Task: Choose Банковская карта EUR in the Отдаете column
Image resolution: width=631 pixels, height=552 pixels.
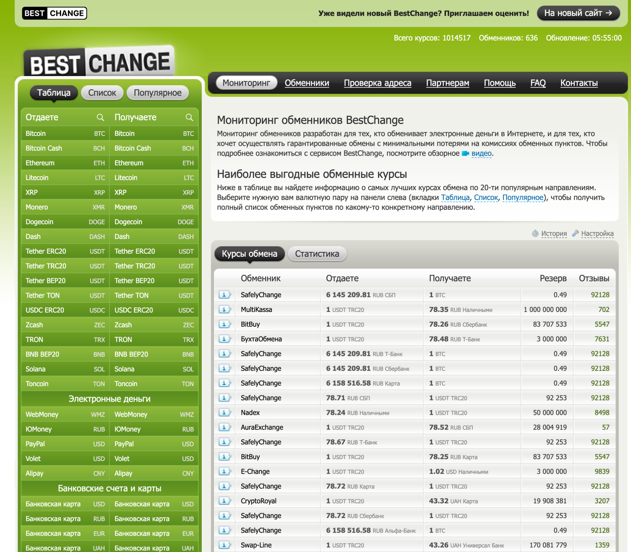Action: 65,534
